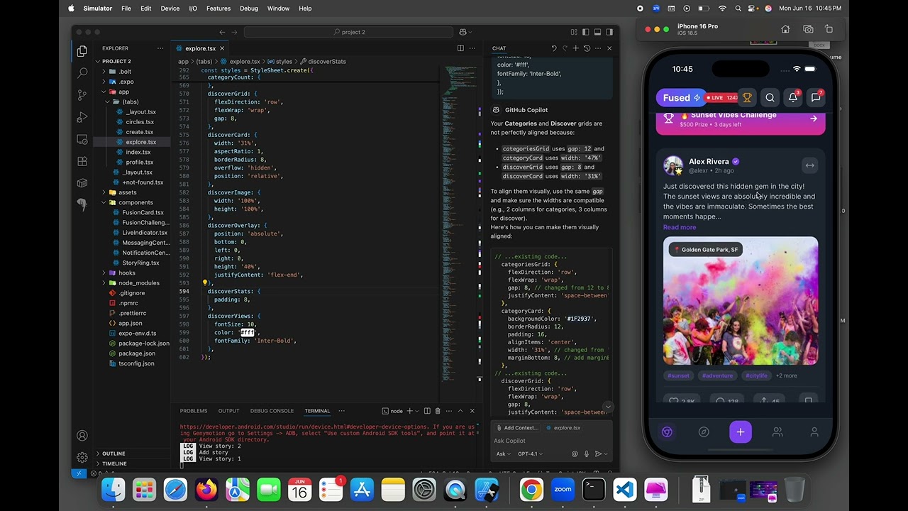The width and height of the screenshot is (908, 511).
Task: Expand the OUTLINE section
Action: (113, 454)
